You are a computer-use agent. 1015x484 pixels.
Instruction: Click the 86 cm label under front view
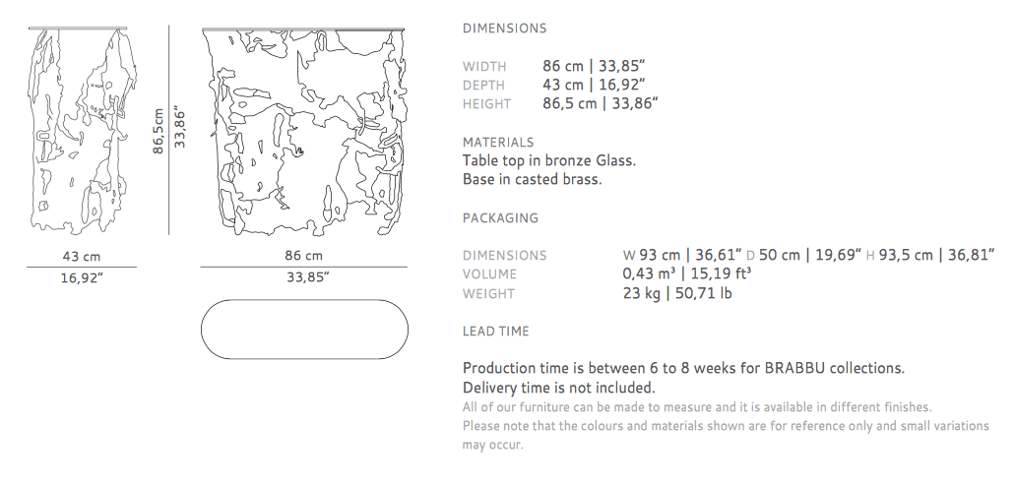tap(303, 256)
